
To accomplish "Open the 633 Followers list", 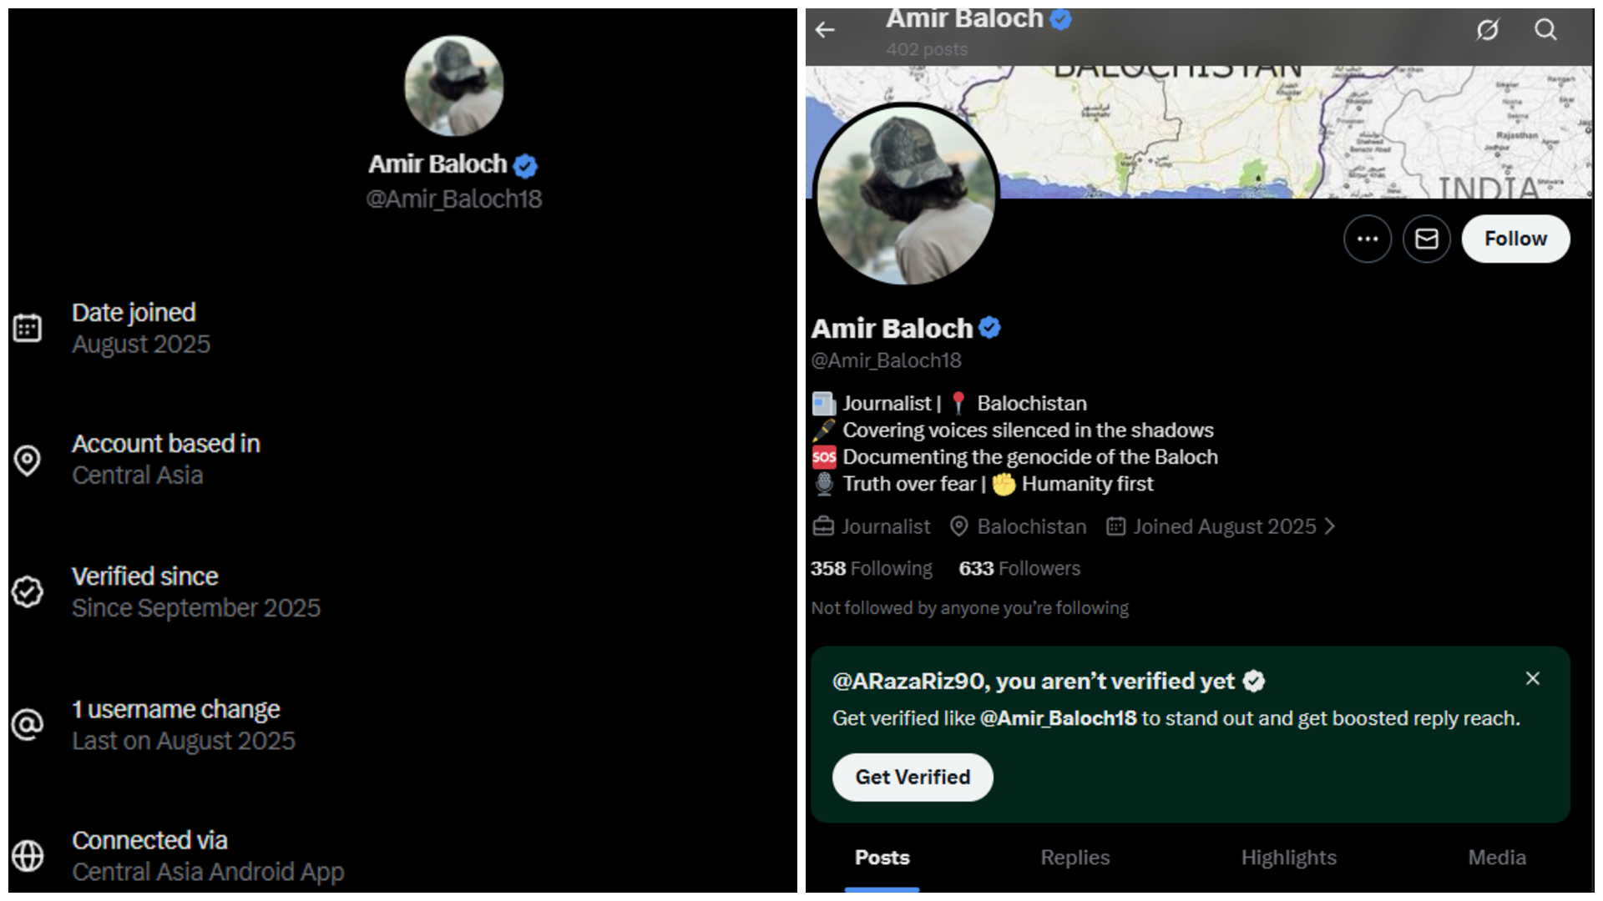I will pyautogui.click(x=1019, y=569).
